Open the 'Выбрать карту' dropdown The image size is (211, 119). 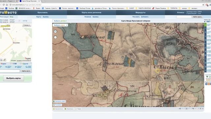[60, 25]
